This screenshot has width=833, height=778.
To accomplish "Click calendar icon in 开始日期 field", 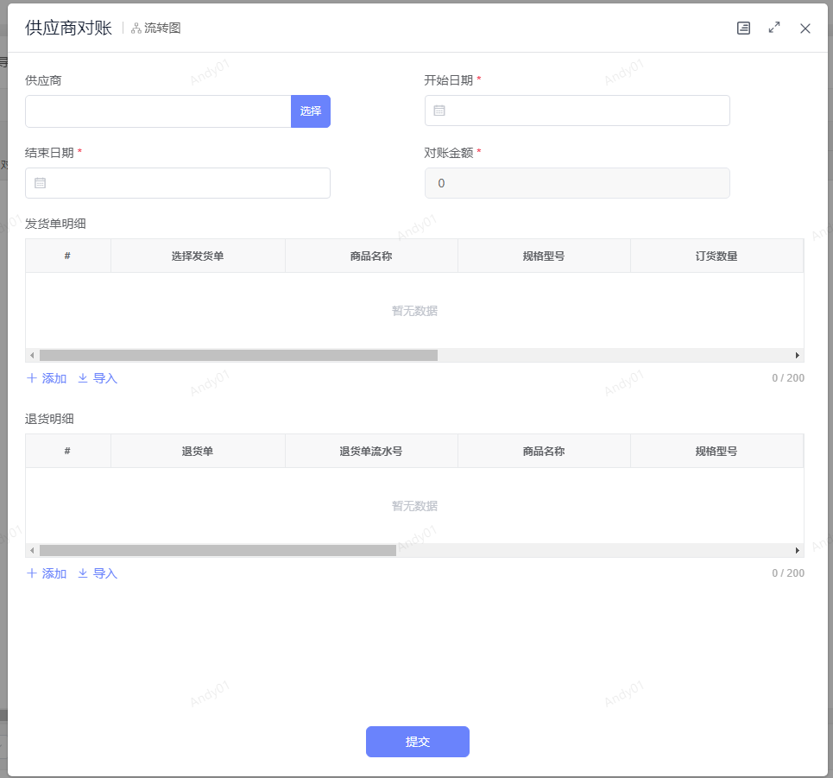I will [439, 111].
